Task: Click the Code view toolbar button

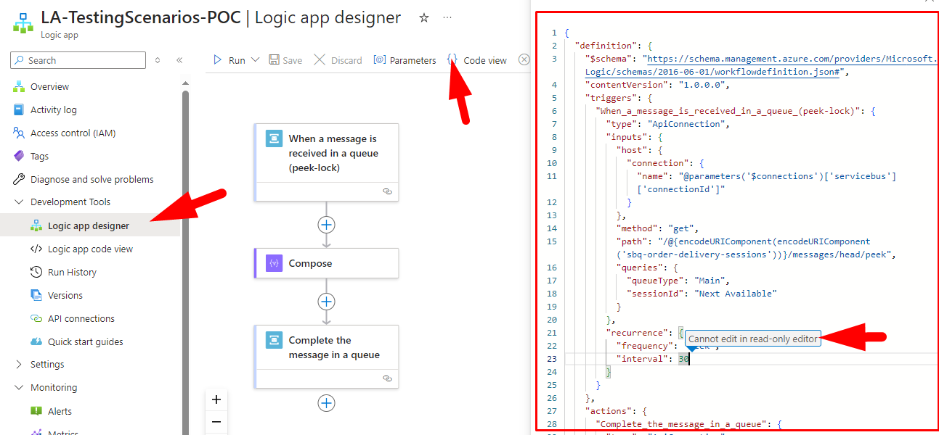Action: [x=477, y=60]
